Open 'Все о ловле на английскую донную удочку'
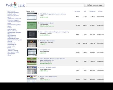The height and width of the screenshot is (90, 113). point(54,32)
